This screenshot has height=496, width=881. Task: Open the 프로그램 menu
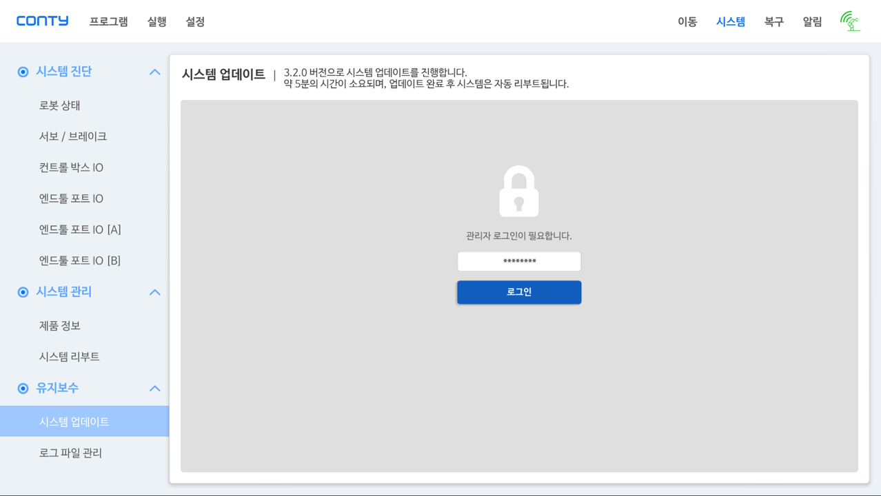[108, 21]
